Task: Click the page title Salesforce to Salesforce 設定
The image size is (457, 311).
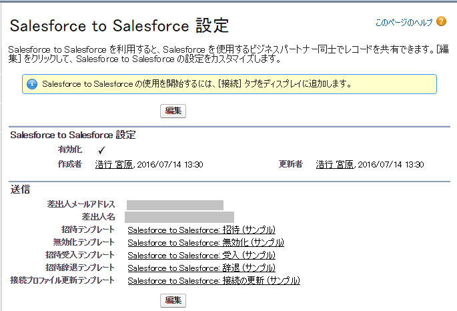Action: click(x=119, y=25)
